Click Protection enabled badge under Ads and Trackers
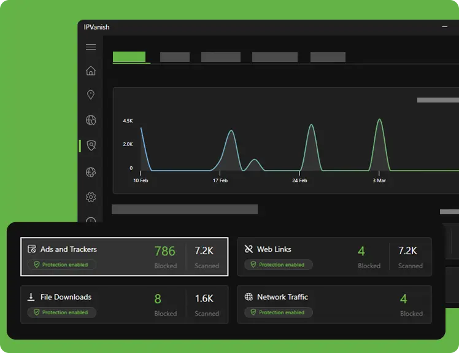Screen dimensions: 459x353 pos(62,265)
